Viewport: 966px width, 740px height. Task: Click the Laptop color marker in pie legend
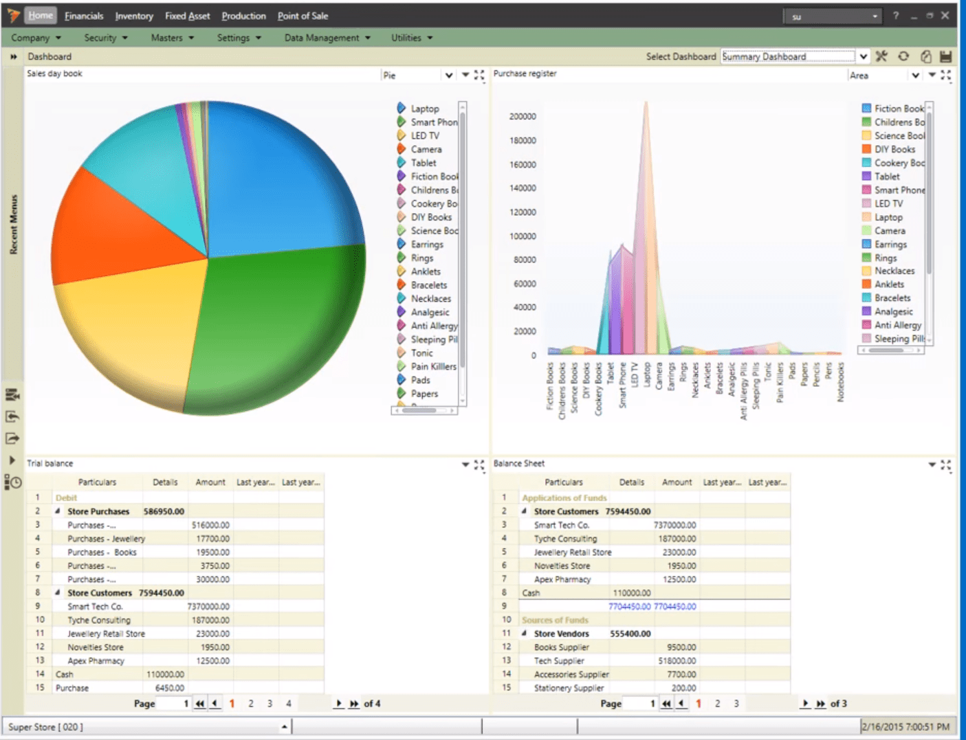point(402,109)
